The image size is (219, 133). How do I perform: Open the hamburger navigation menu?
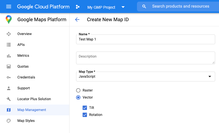(x=9, y=7)
